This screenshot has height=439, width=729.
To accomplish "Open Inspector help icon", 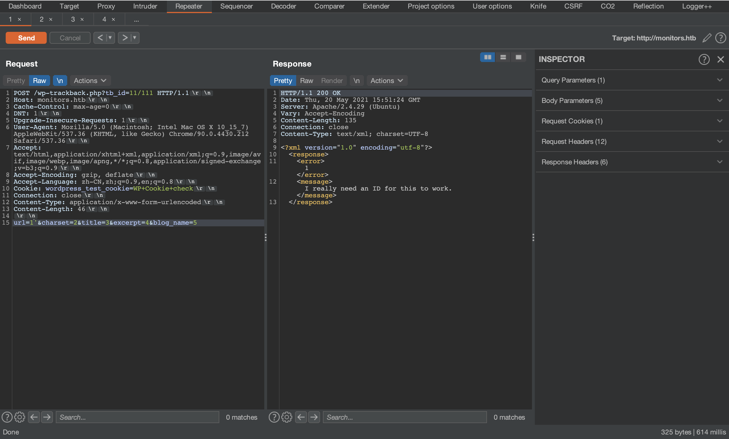I will [704, 59].
